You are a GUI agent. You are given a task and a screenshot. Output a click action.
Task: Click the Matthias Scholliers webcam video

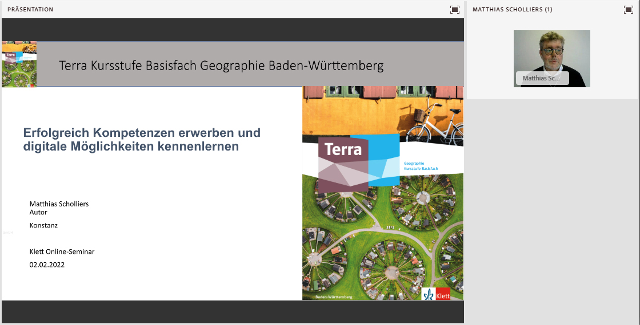point(552,59)
